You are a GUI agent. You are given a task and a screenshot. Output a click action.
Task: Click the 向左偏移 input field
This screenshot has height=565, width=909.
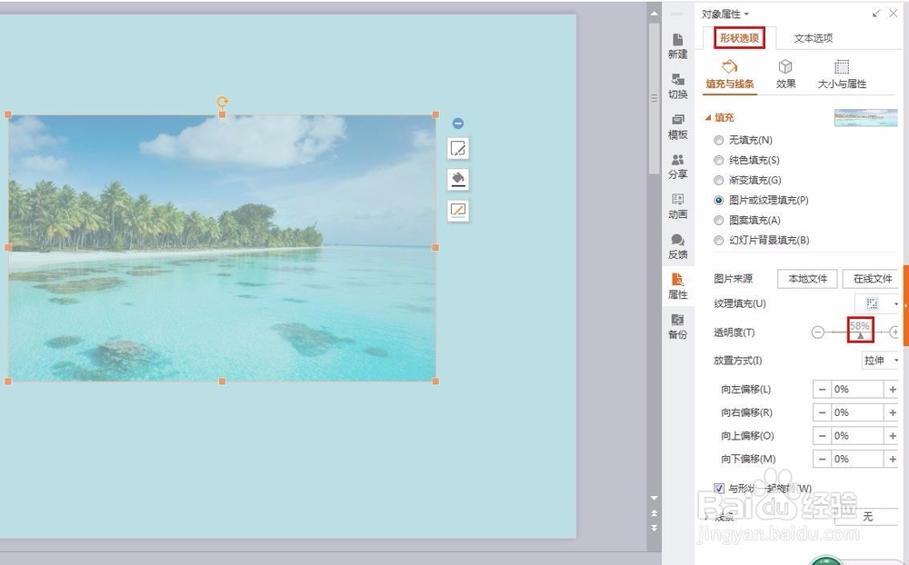(x=857, y=390)
